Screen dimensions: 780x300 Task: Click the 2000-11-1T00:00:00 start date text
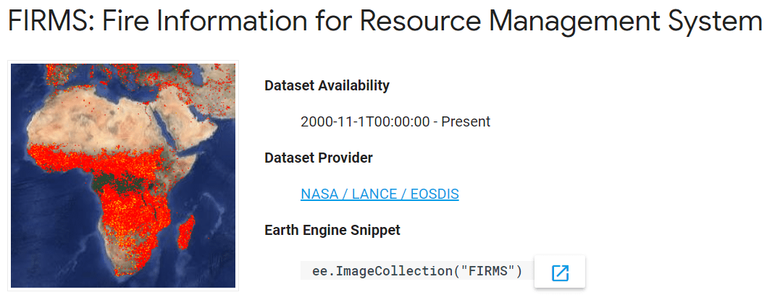click(366, 121)
